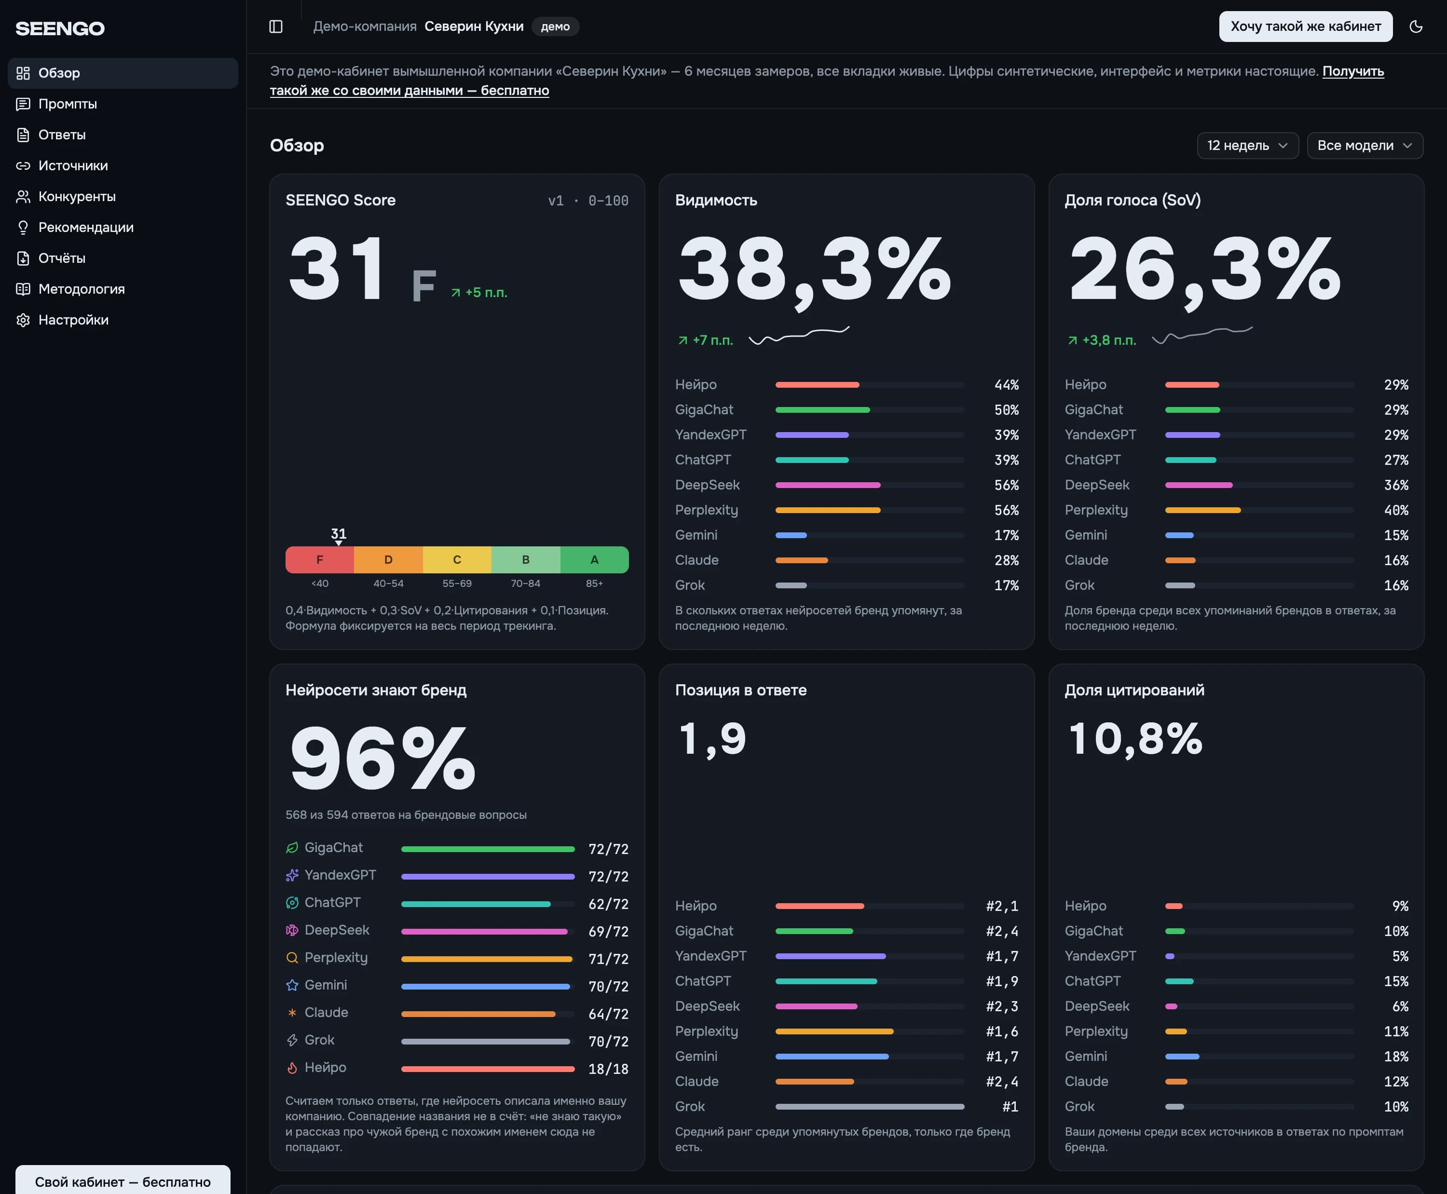Click the Рекомендации lightbulb icon

[x=24, y=228]
